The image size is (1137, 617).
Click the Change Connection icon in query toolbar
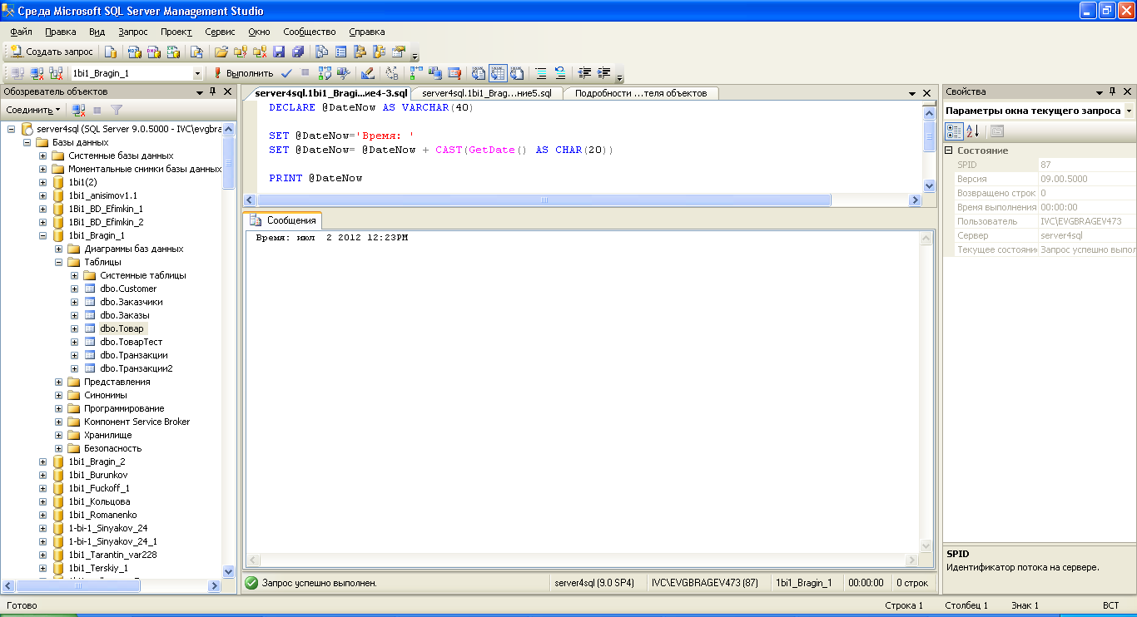[56, 73]
